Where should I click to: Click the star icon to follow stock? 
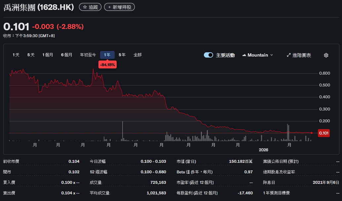click(85, 7)
